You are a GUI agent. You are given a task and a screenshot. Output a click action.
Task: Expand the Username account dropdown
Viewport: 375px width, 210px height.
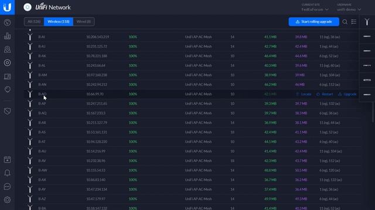[349, 9]
